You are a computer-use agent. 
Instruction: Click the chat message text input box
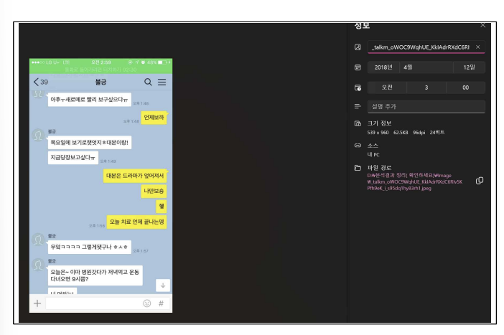[x=92, y=303]
